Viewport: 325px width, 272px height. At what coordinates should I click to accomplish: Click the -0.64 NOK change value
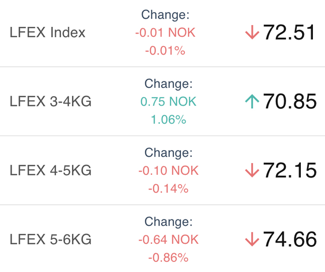[169, 239]
